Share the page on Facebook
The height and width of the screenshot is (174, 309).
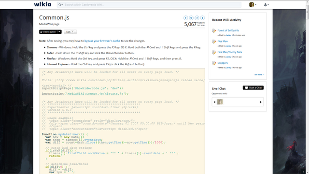(x=185, y=18)
